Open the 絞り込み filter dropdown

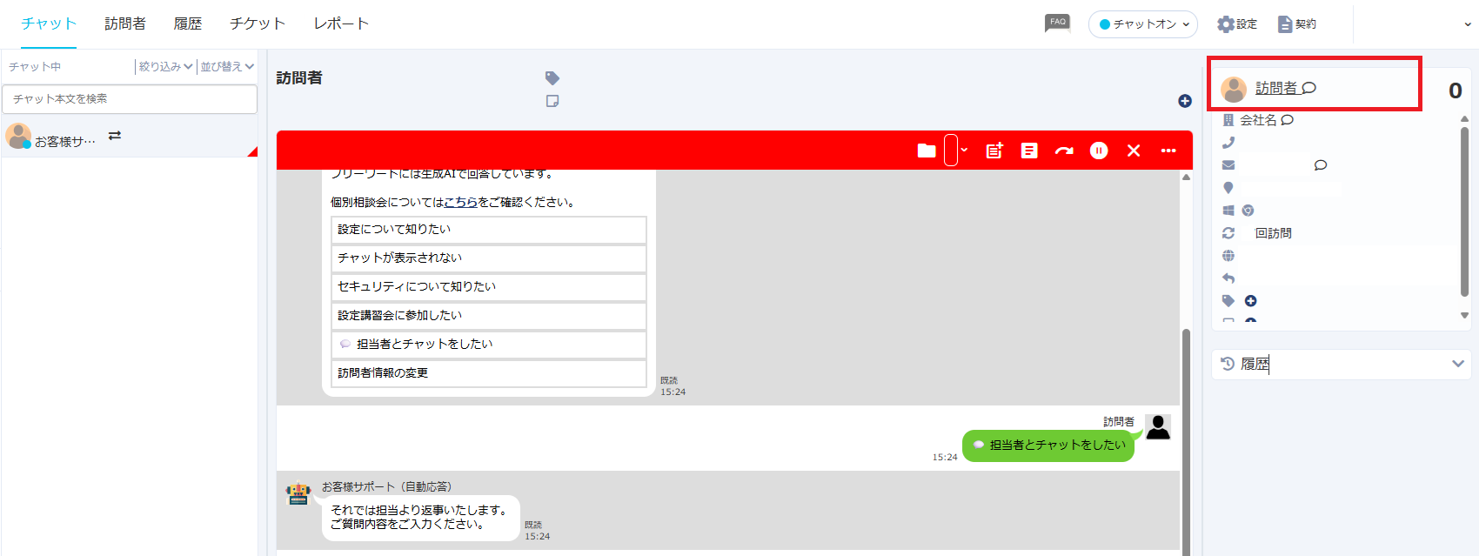point(165,67)
